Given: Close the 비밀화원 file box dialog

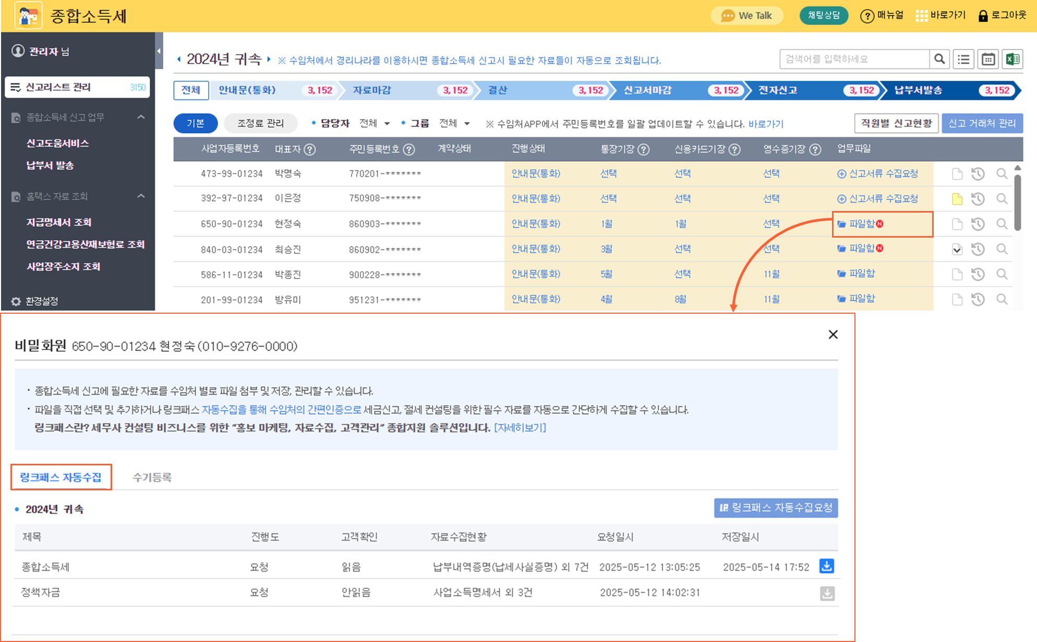Looking at the screenshot, I should pos(833,335).
